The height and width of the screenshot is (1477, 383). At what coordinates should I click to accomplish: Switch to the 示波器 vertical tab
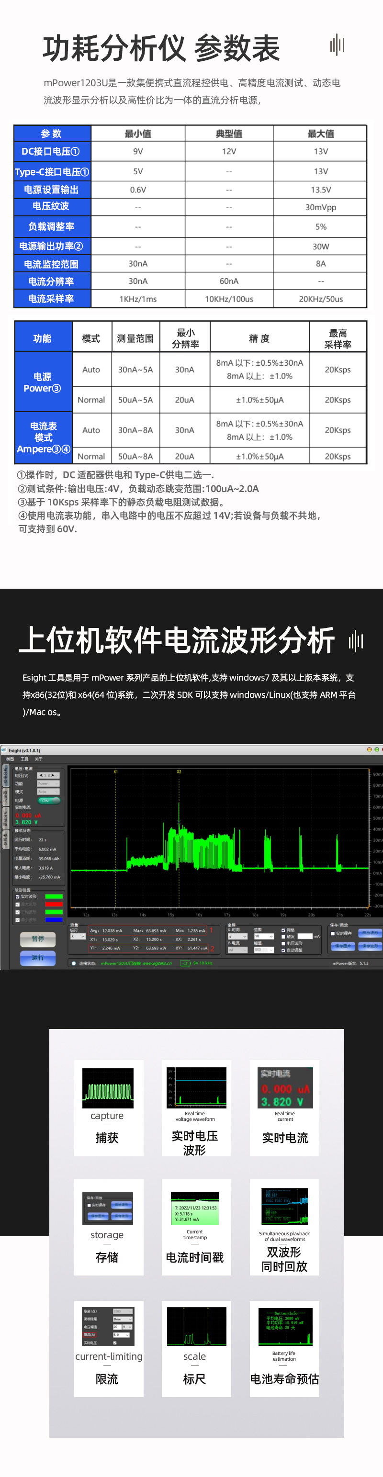click(x=6, y=796)
